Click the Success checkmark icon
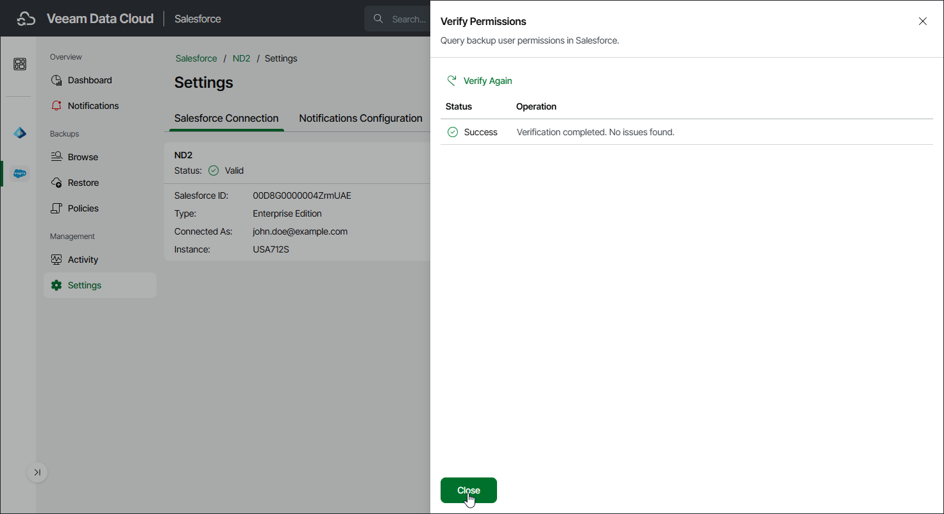Image resolution: width=944 pixels, height=514 pixels. click(x=453, y=132)
